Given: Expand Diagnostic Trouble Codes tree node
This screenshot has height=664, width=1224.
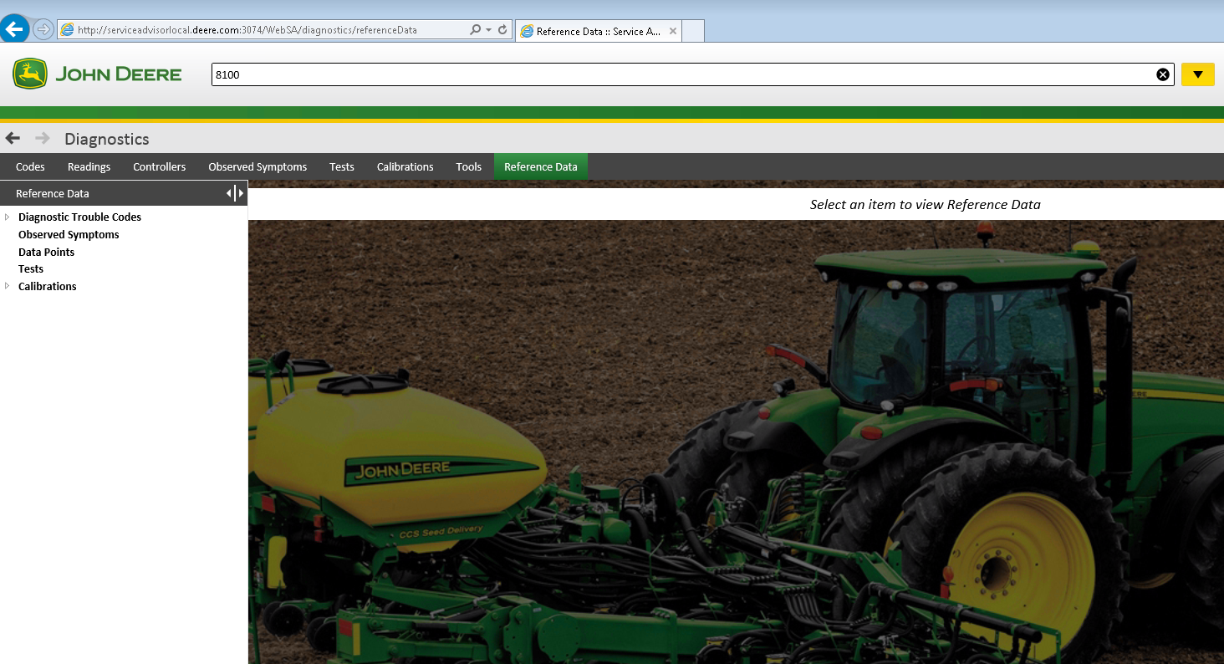Looking at the screenshot, I should 8,217.
